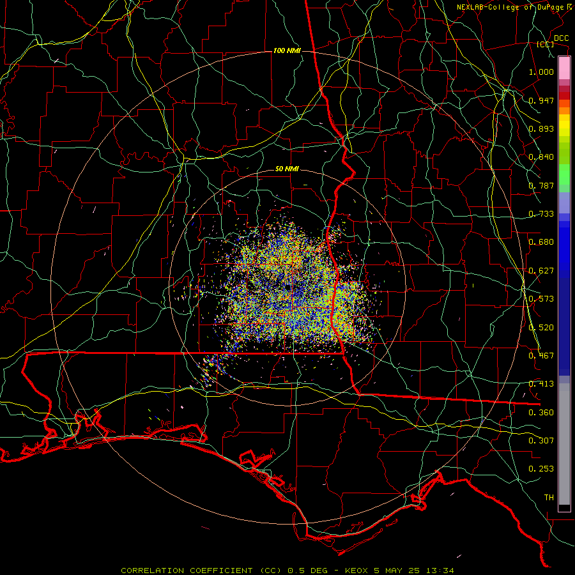
Task: Click the 0.733 color scale value
Action: [x=541, y=214]
